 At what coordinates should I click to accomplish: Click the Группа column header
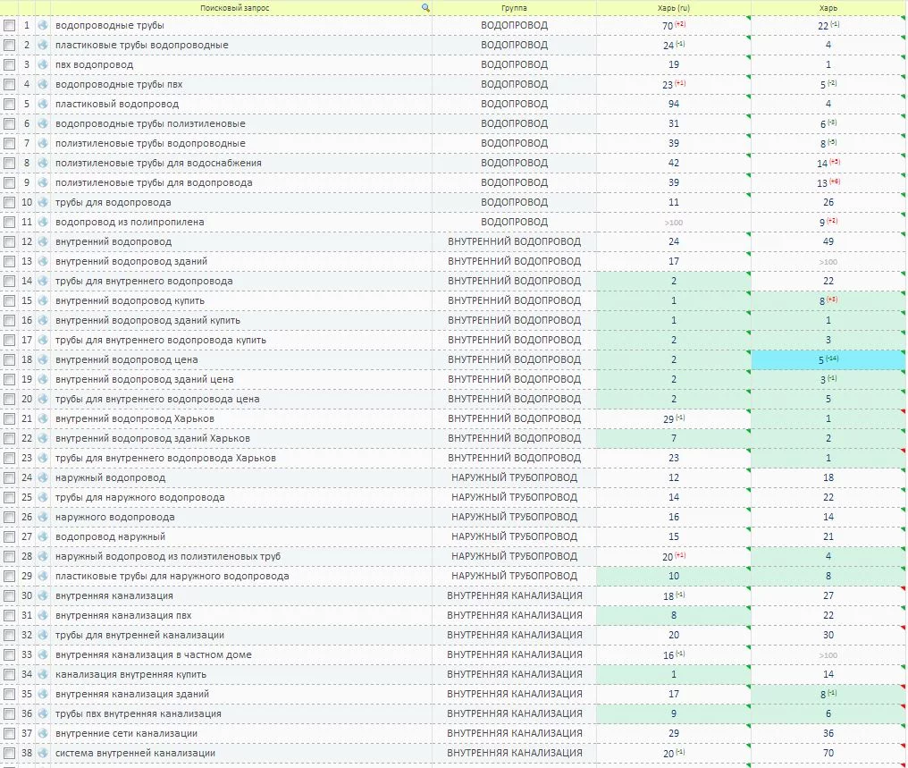(x=514, y=7)
